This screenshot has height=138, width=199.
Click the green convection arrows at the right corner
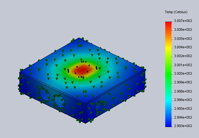(143, 68)
